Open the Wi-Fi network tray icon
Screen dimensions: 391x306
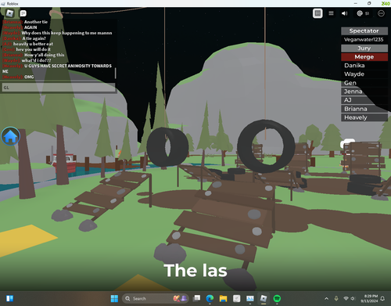click(346, 298)
